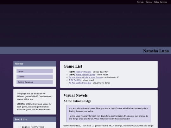Select Games in the sidebar menu
The image size is (171, 128).
click(x=35, y=76)
